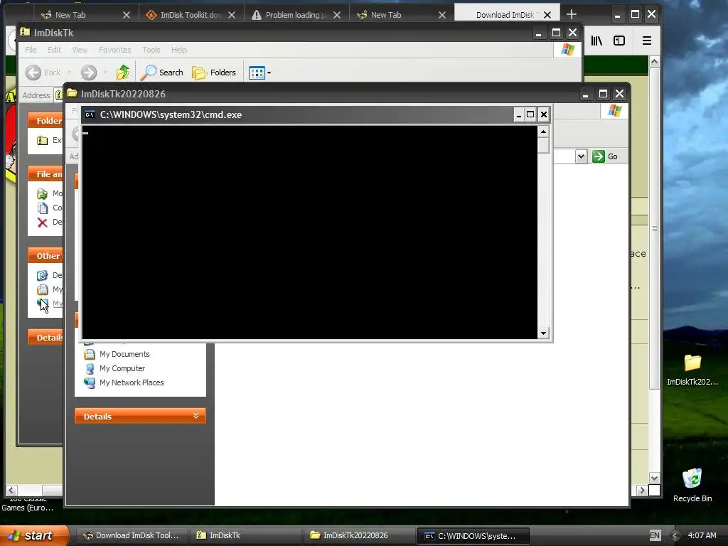Open the Tools menu in ImDiskTk

(x=151, y=50)
